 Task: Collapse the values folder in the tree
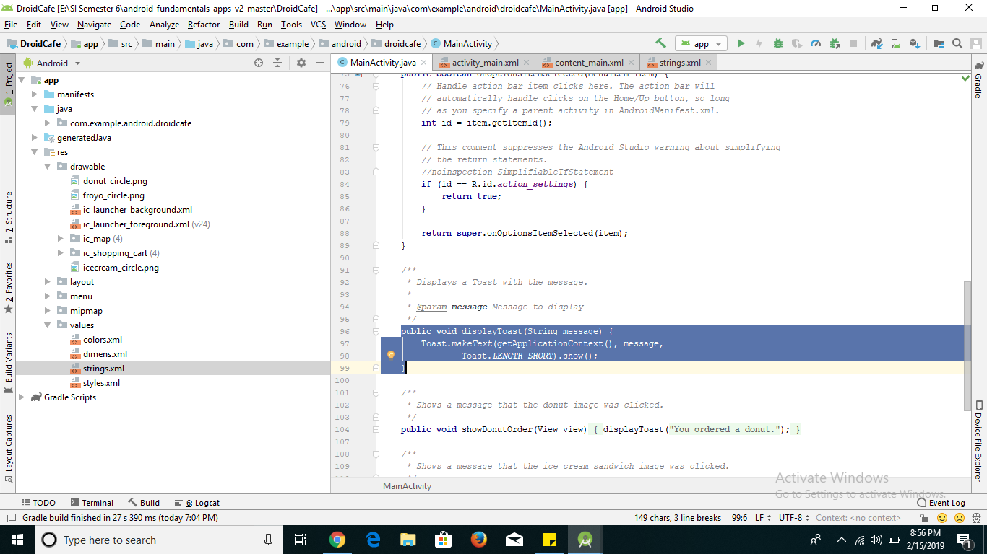coord(48,325)
